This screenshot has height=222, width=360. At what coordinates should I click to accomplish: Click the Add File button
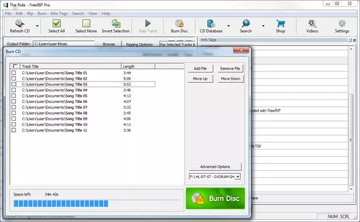200,68
